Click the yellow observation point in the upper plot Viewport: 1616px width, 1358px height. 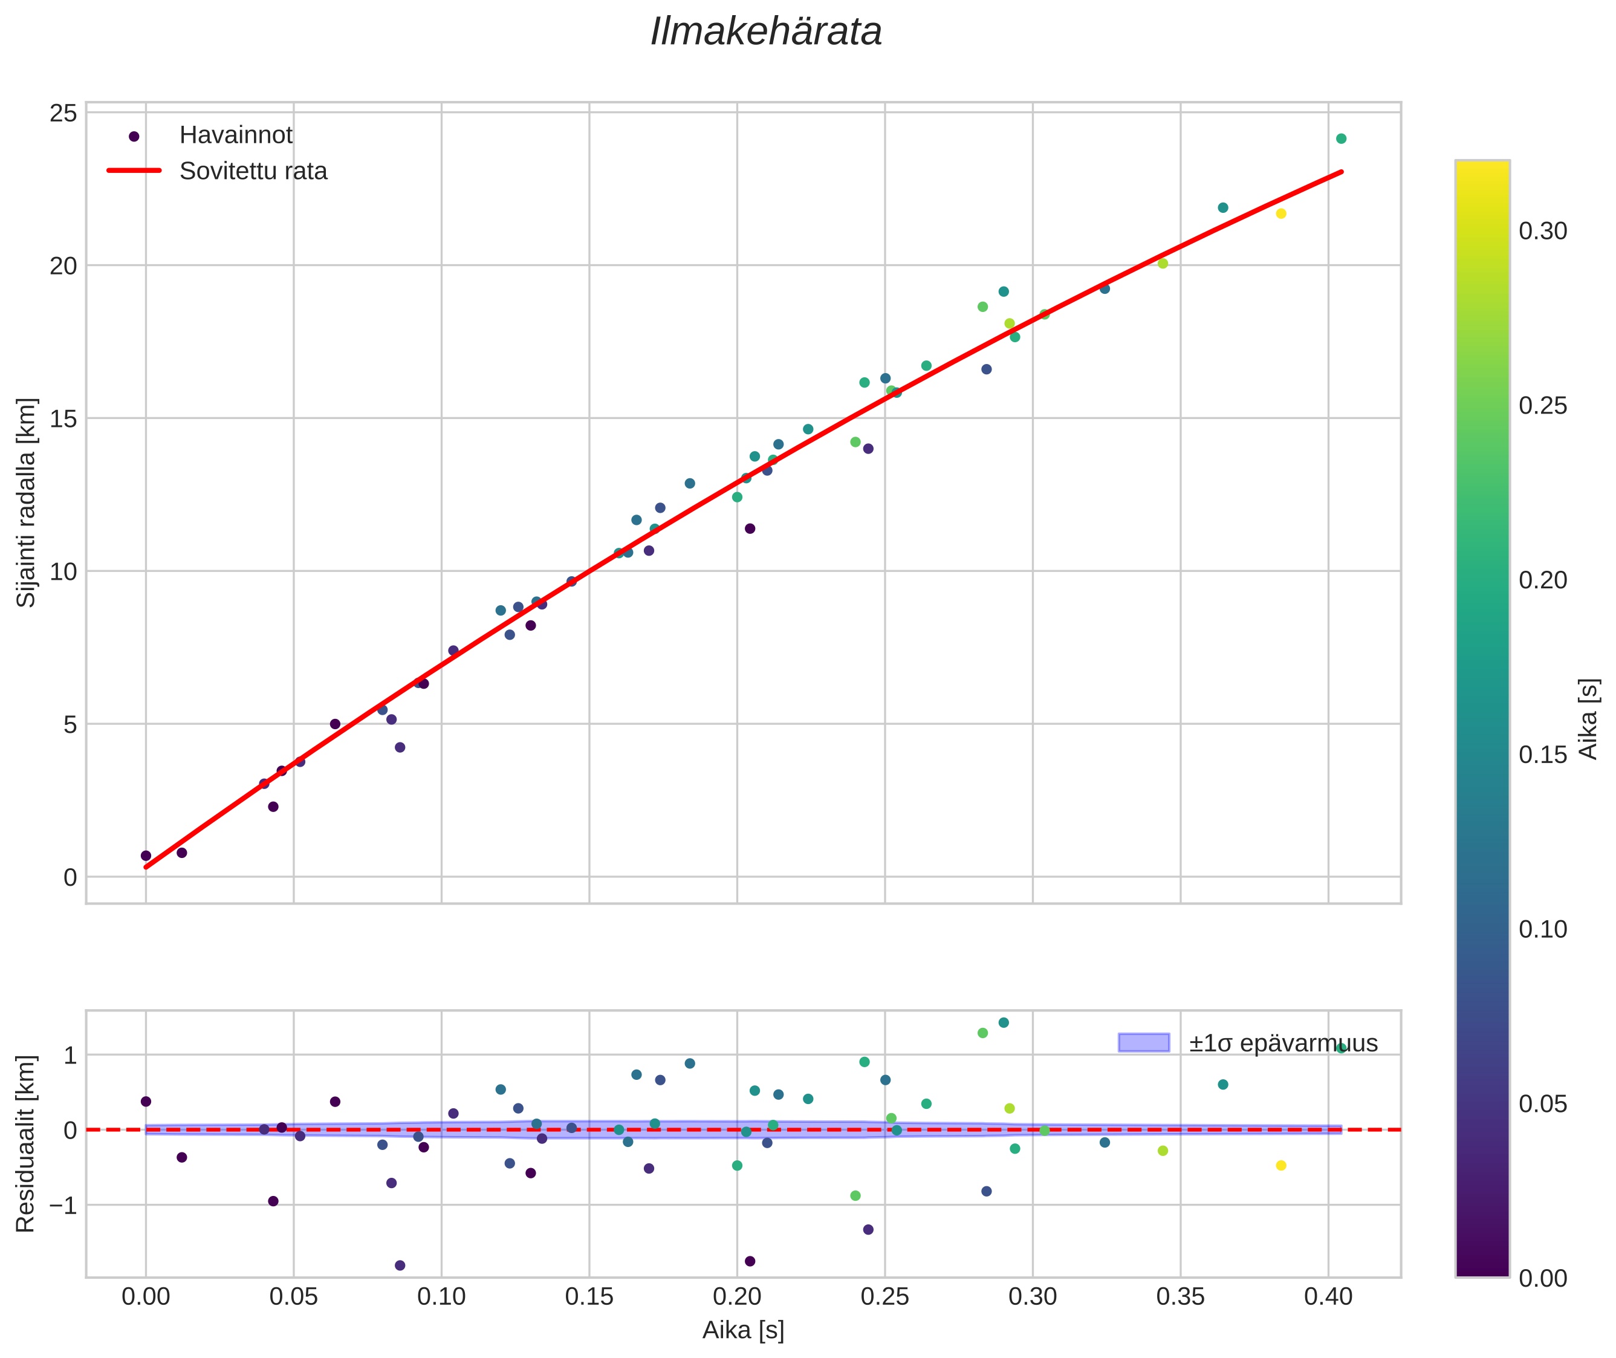(x=1281, y=213)
